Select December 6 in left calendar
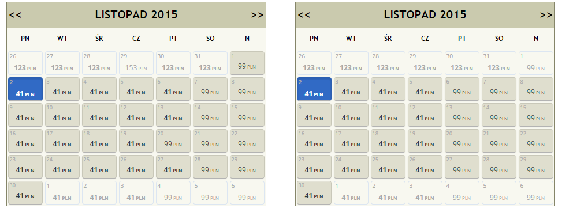Image resolution: width=562 pixels, height=212 pixels. pos(247,192)
